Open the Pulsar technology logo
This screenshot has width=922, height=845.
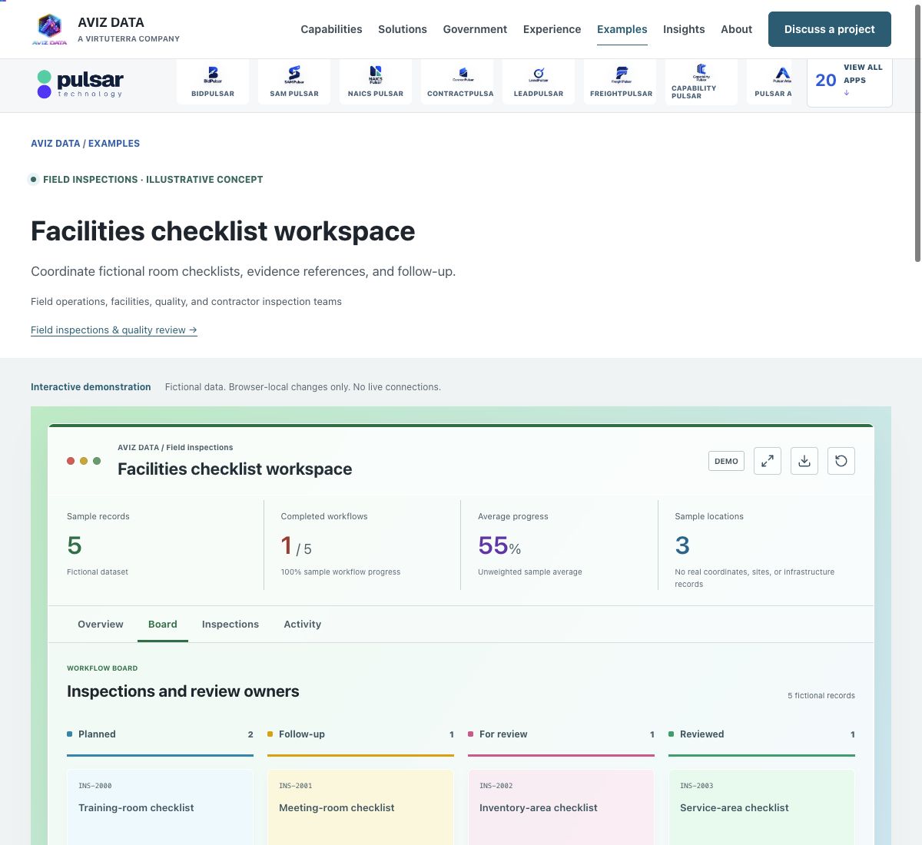click(80, 84)
